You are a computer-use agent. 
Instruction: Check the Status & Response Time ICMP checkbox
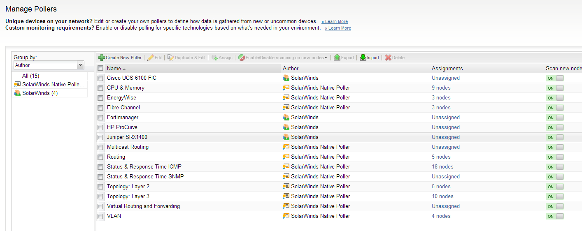click(100, 167)
